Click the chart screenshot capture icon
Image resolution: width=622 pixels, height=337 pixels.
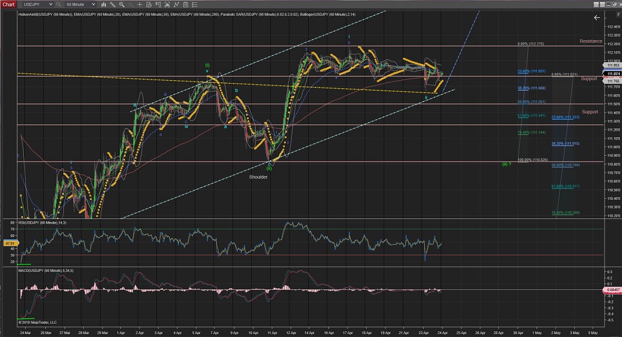(x=167, y=4)
